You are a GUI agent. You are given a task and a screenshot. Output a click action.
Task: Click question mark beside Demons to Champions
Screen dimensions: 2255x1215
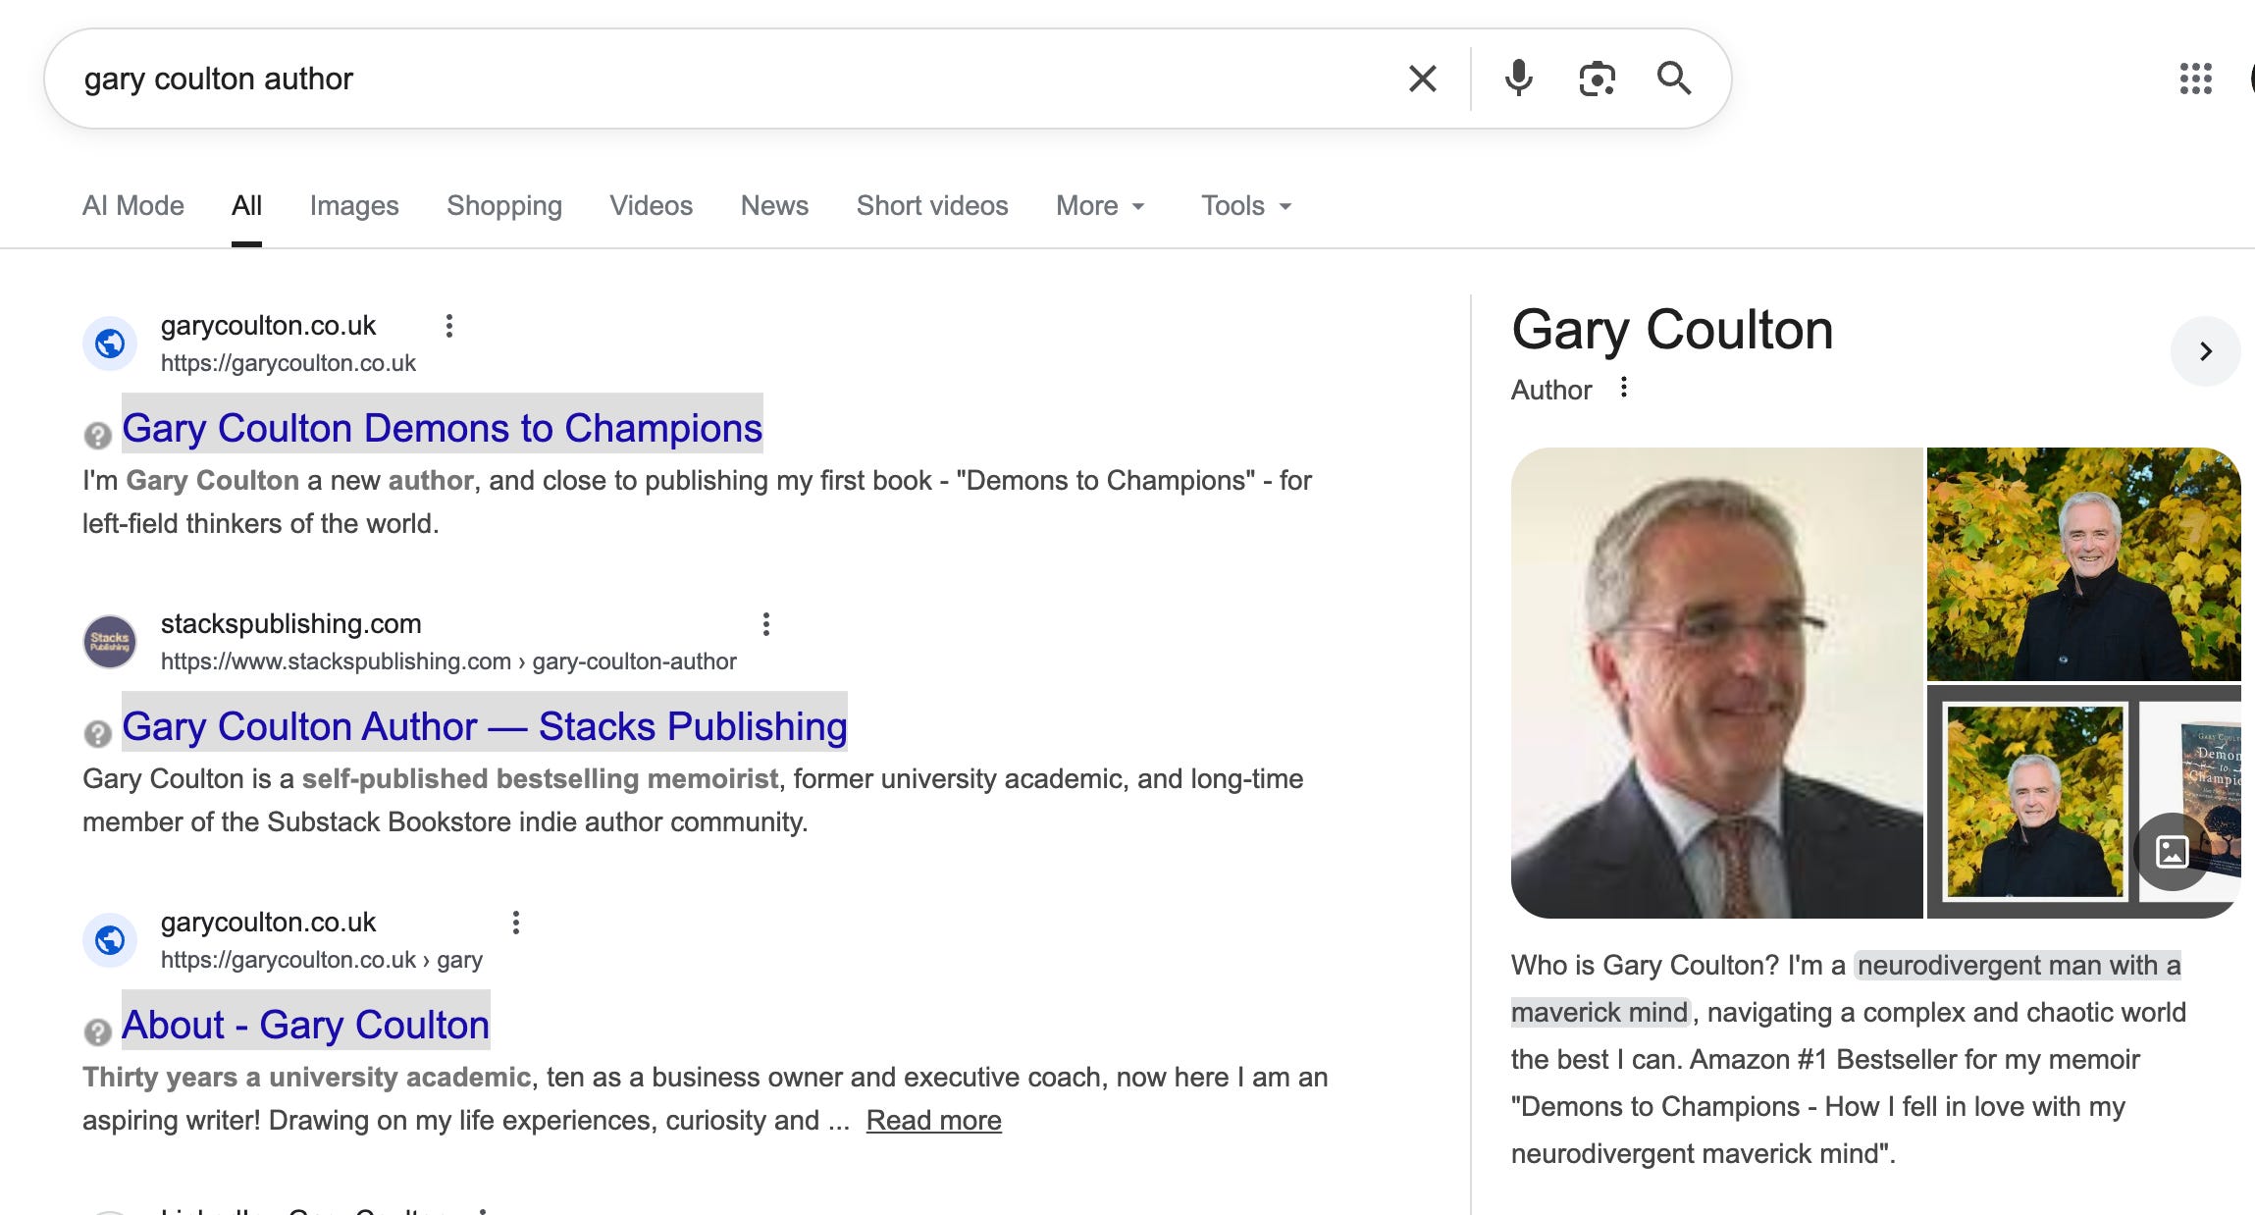[x=97, y=435]
